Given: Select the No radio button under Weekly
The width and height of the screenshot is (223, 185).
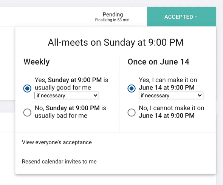Looking at the screenshot, I should tap(27, 113).
